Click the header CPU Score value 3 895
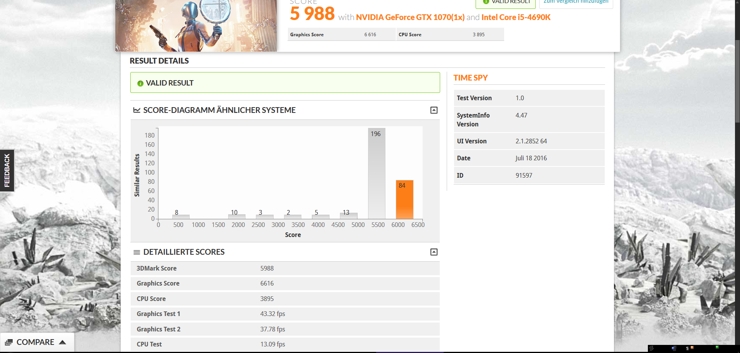The image size is (740, 353). (x=479, y=35)
